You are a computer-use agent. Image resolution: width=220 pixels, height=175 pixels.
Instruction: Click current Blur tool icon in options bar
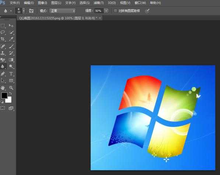point(6,11)
